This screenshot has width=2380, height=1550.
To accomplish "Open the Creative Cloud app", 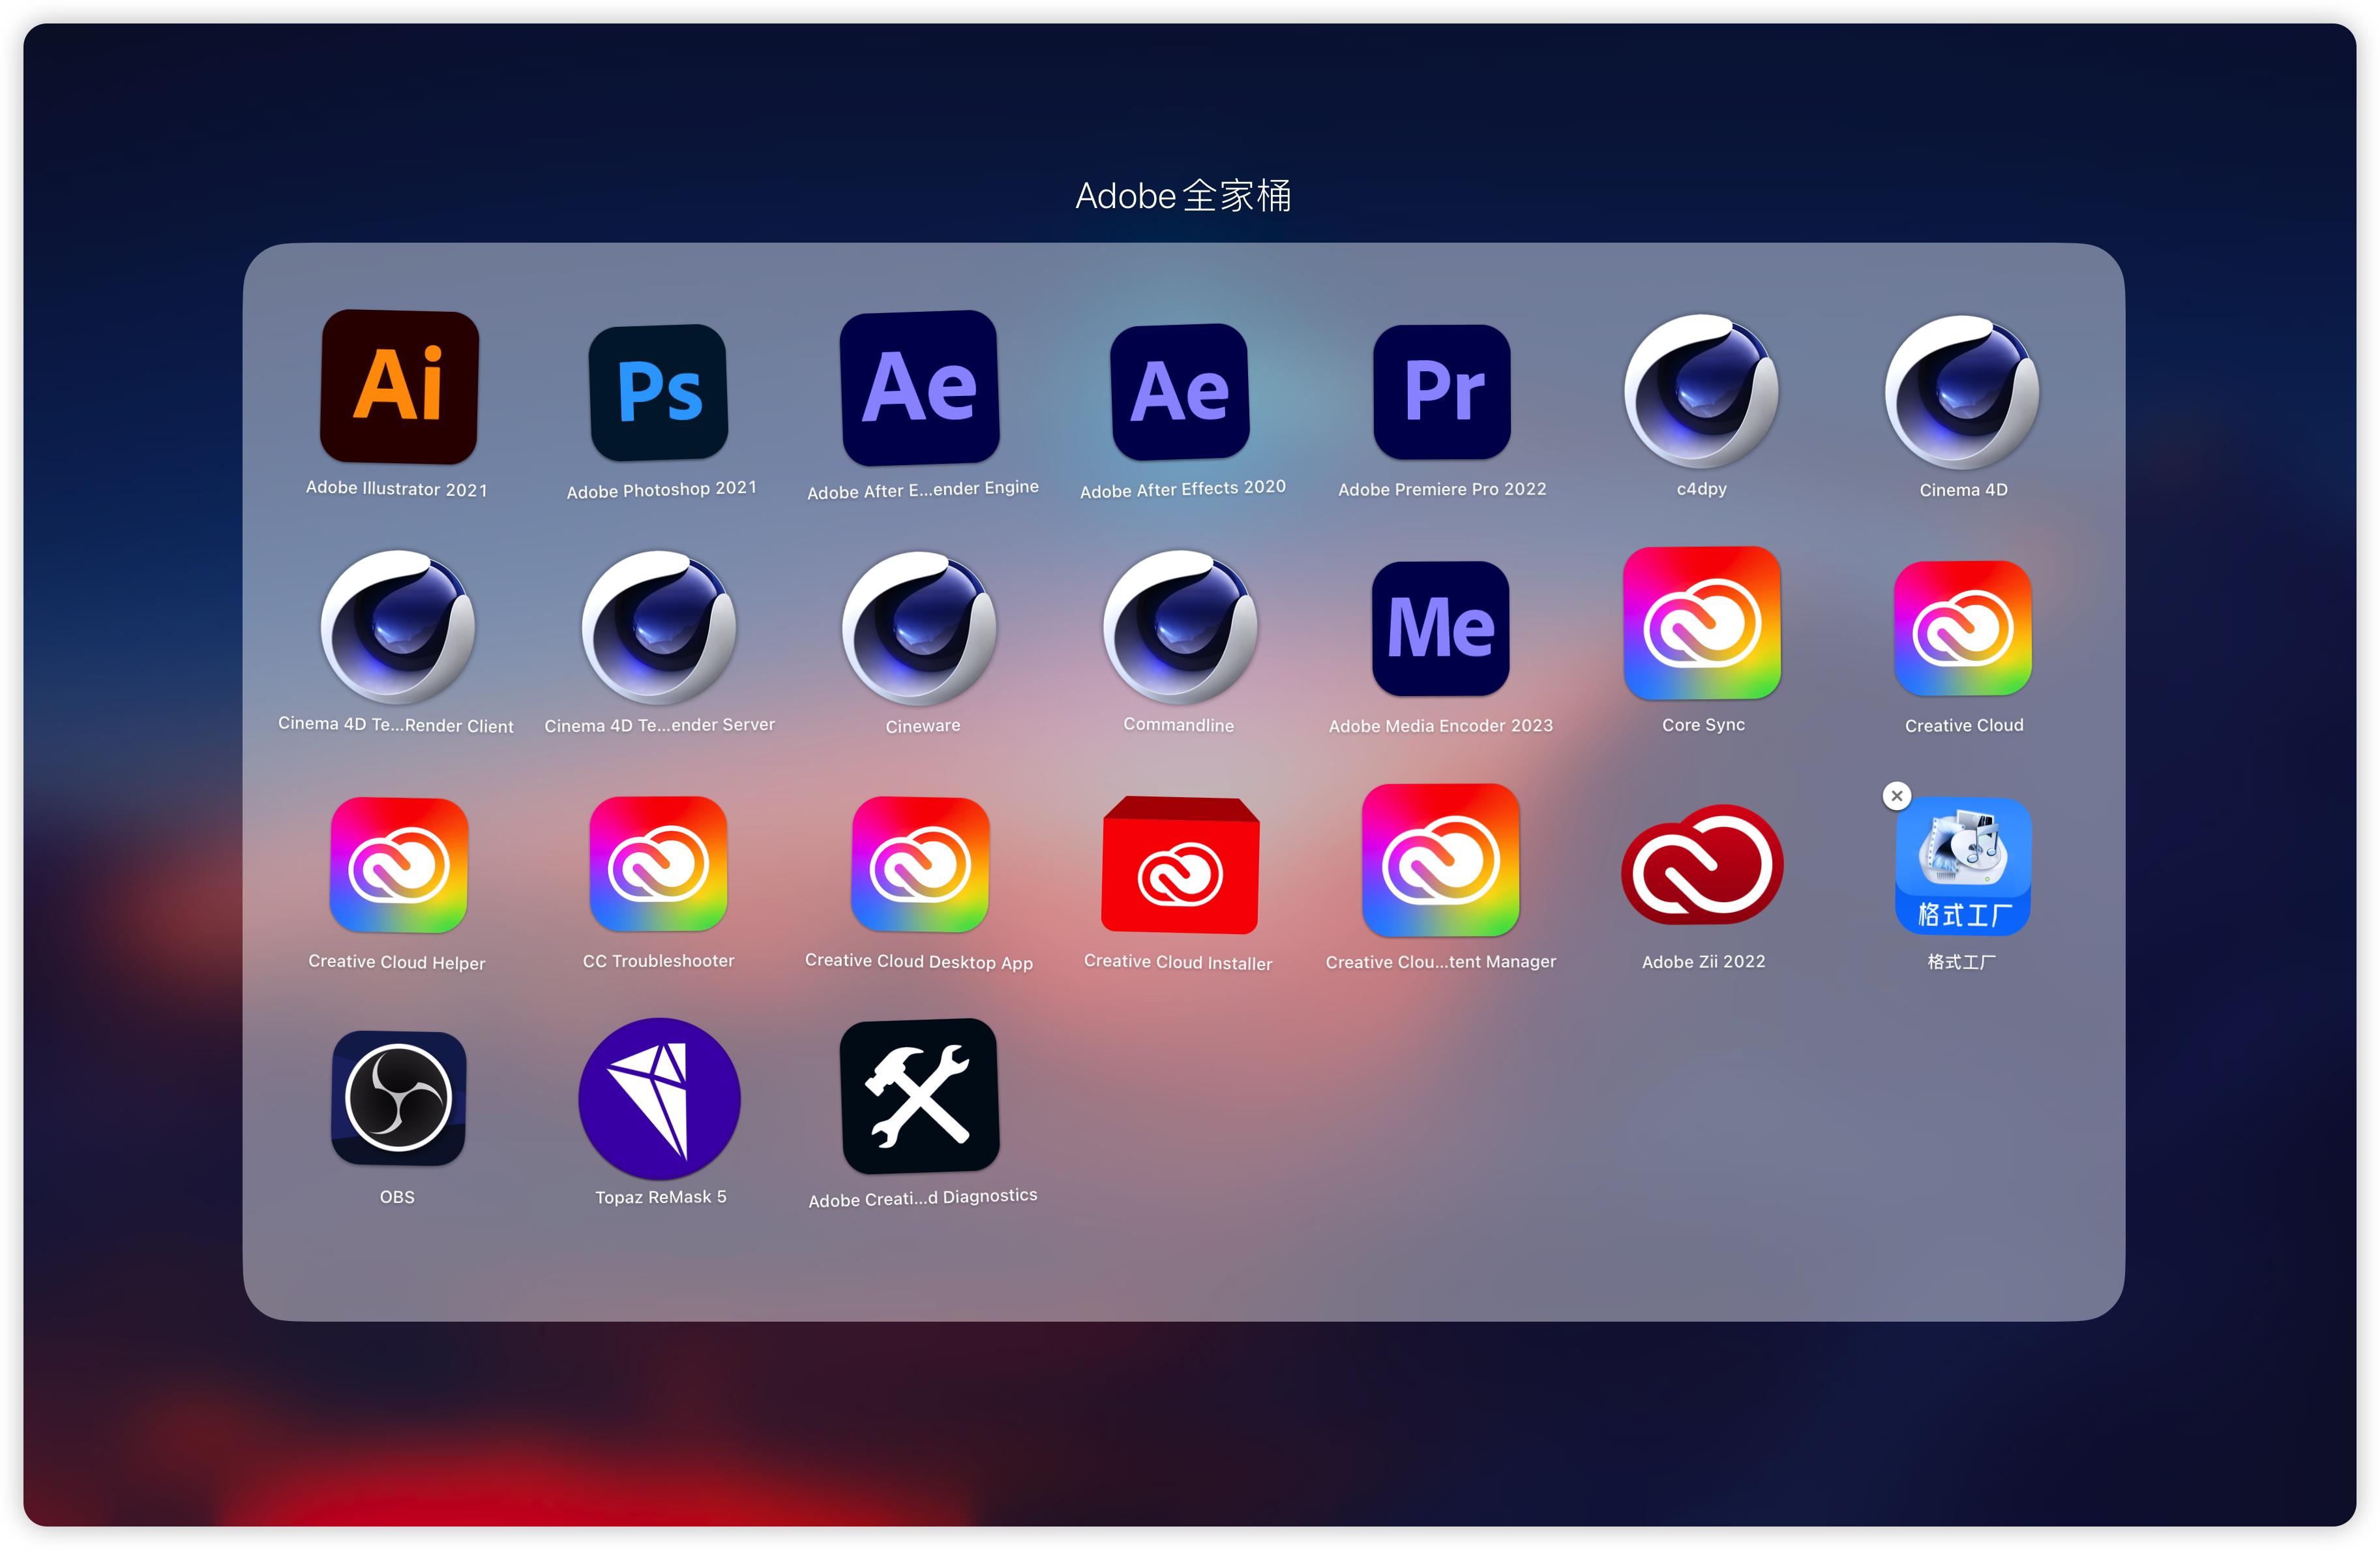I will pyautogui.click(x=1963, y=628).
